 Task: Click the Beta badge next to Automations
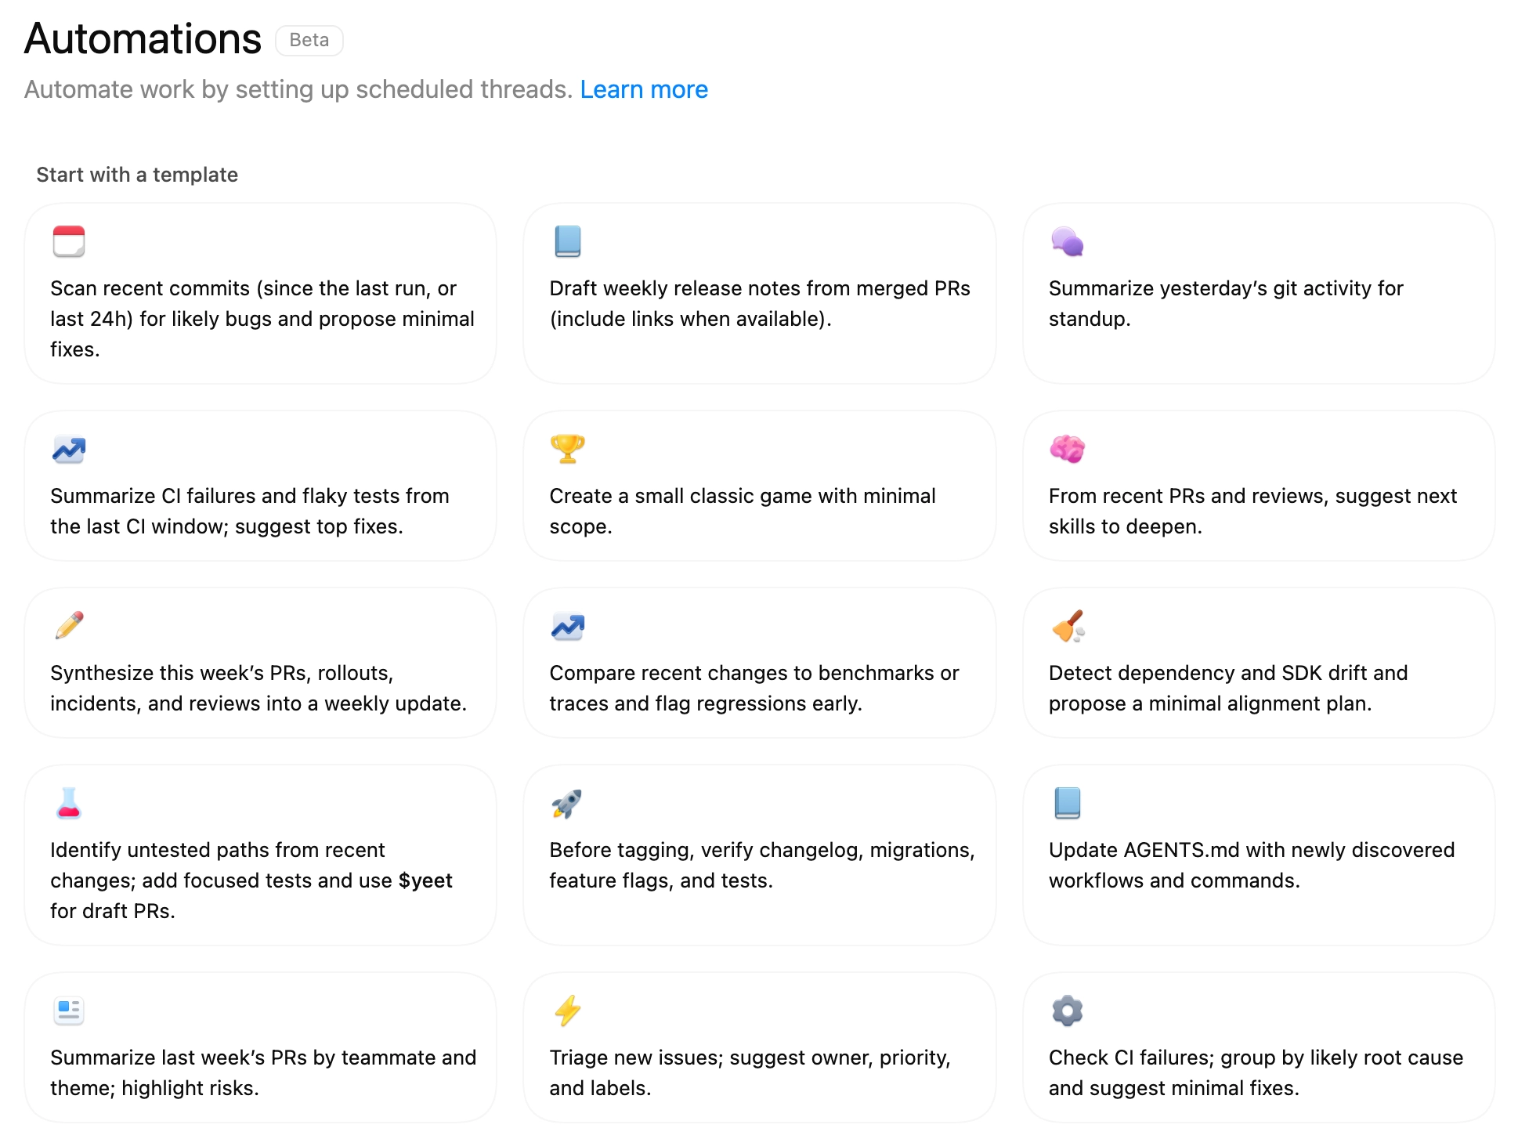pyautogui.click(x=309, y=40)
